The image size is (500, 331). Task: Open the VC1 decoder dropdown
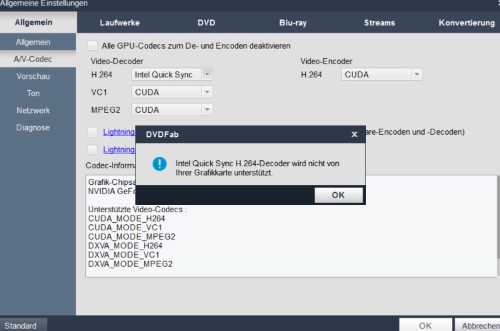[x=172, y=92]
